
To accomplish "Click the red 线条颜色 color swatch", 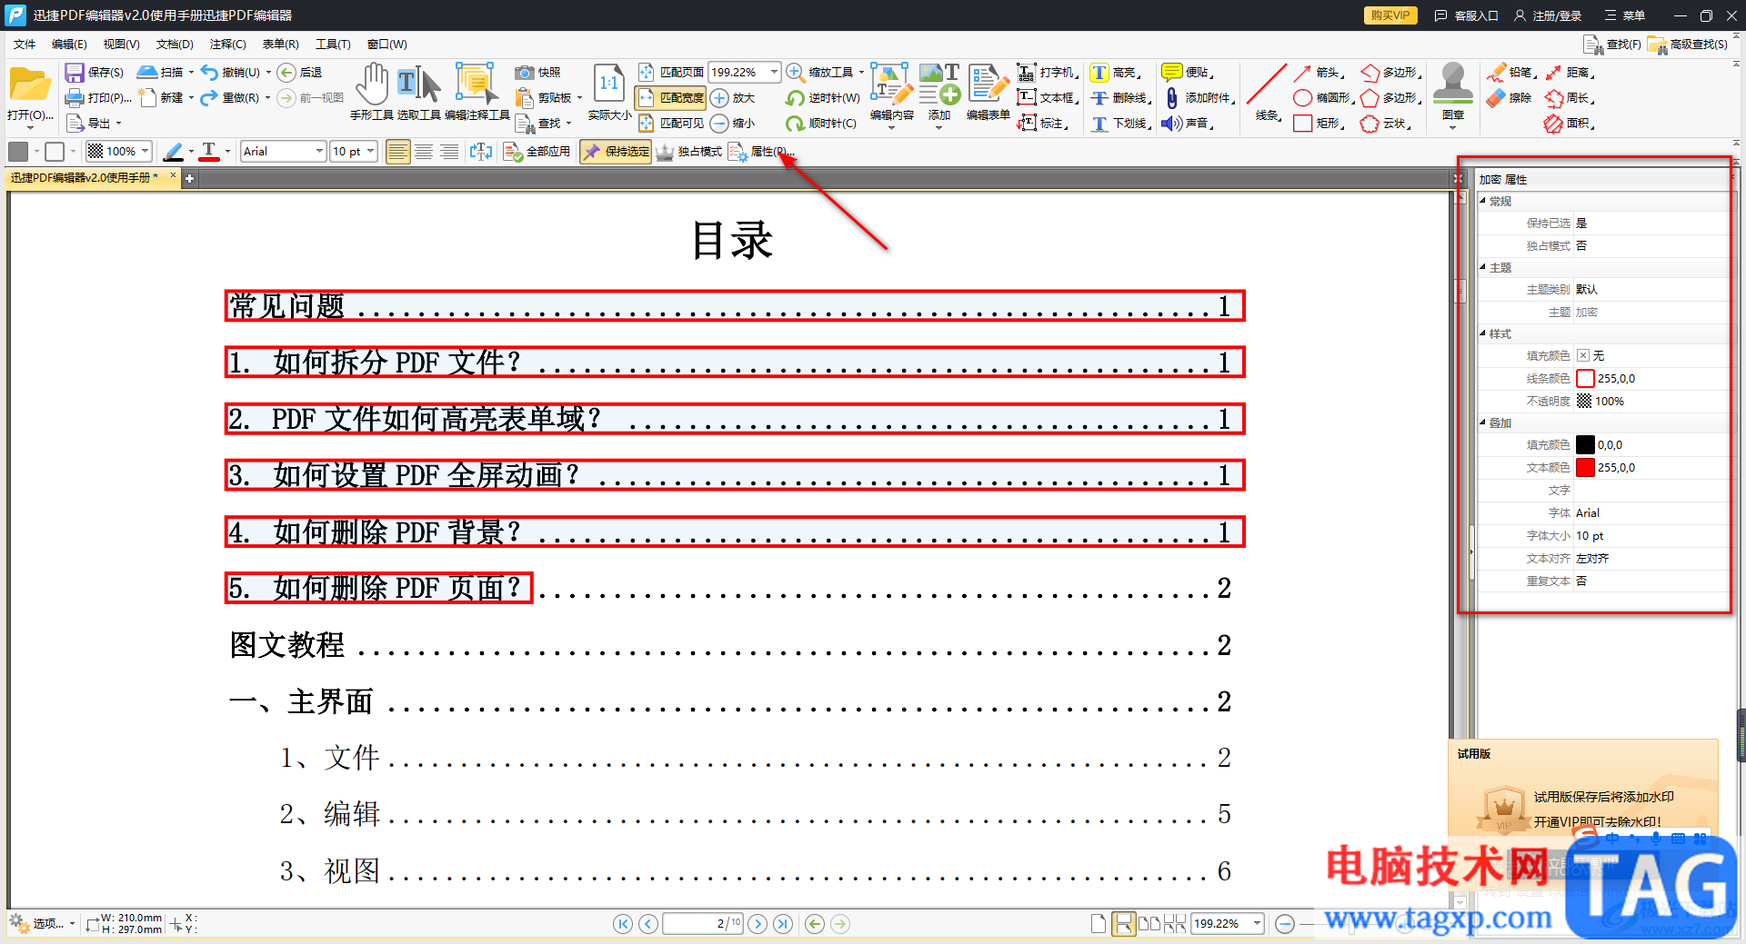I will [x=1586, y=379].
